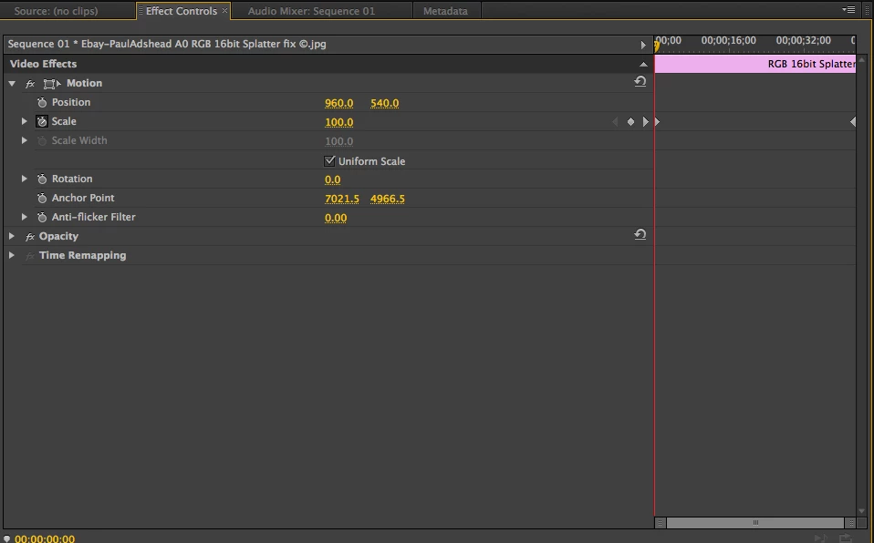
Task: Toggle Rotation animation stopwatch
Action: coord(42,179)
